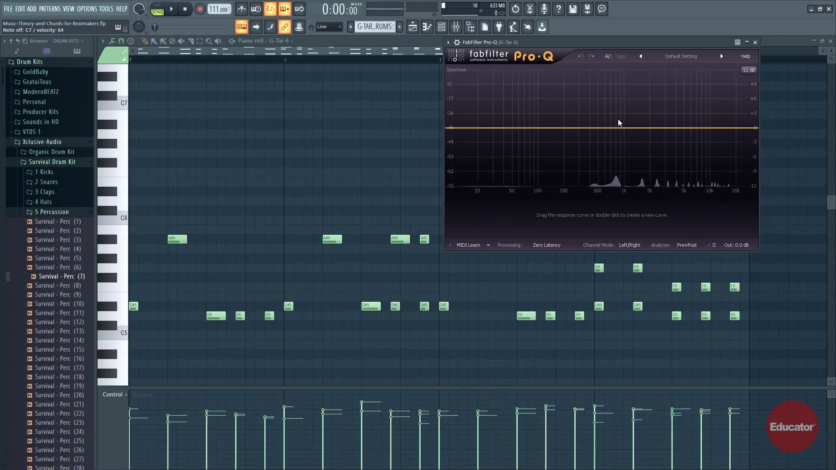Open the Line snap dropdown
The image size is (836, 470).
[x=329, y=27]
